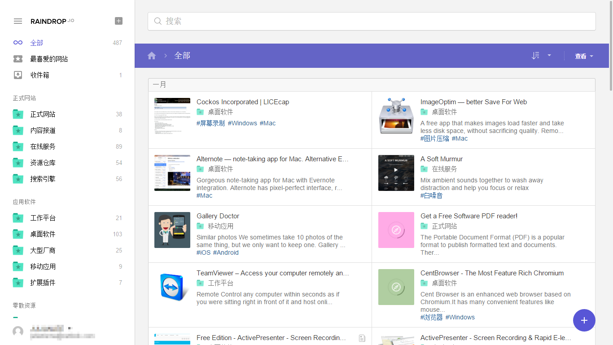Open the sort dropdown arrow

tap(549, 56)
